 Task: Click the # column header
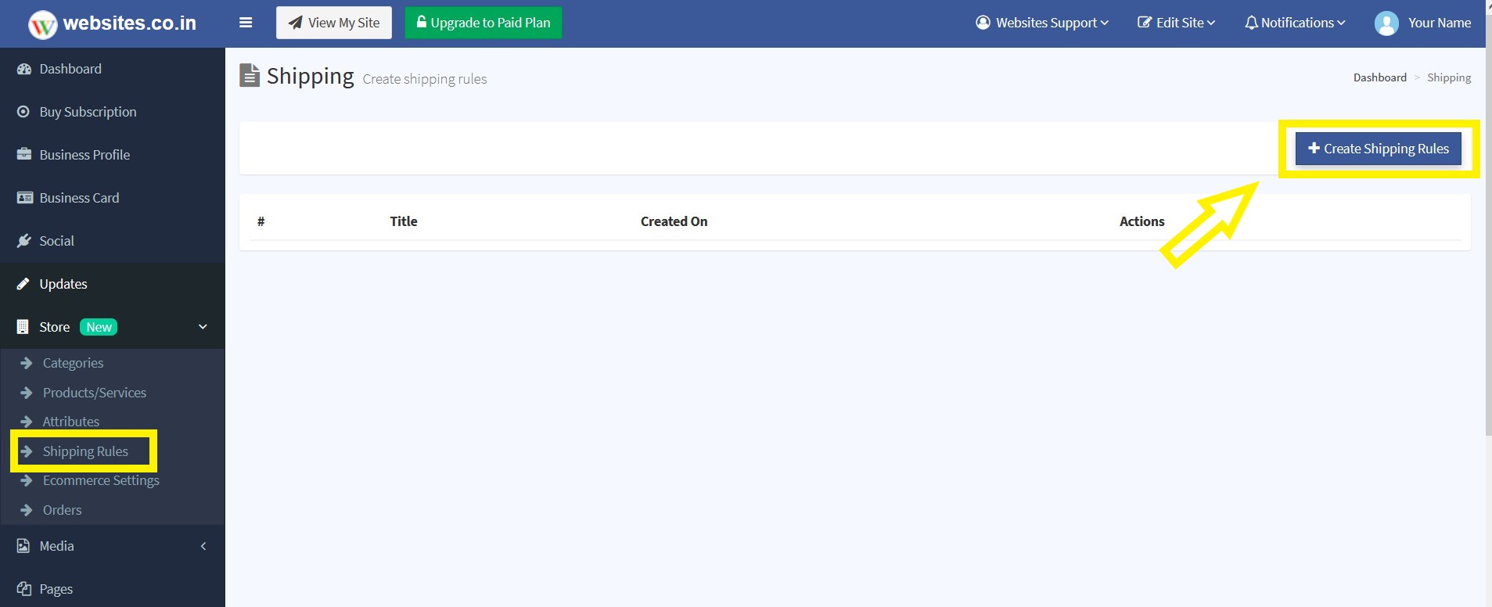click(x=261, y=221)
